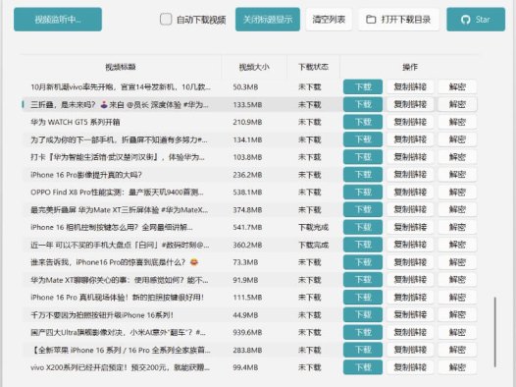Click the 操作 column header
516x387 pixels.
pyautogui.click(x=410, y=67)
